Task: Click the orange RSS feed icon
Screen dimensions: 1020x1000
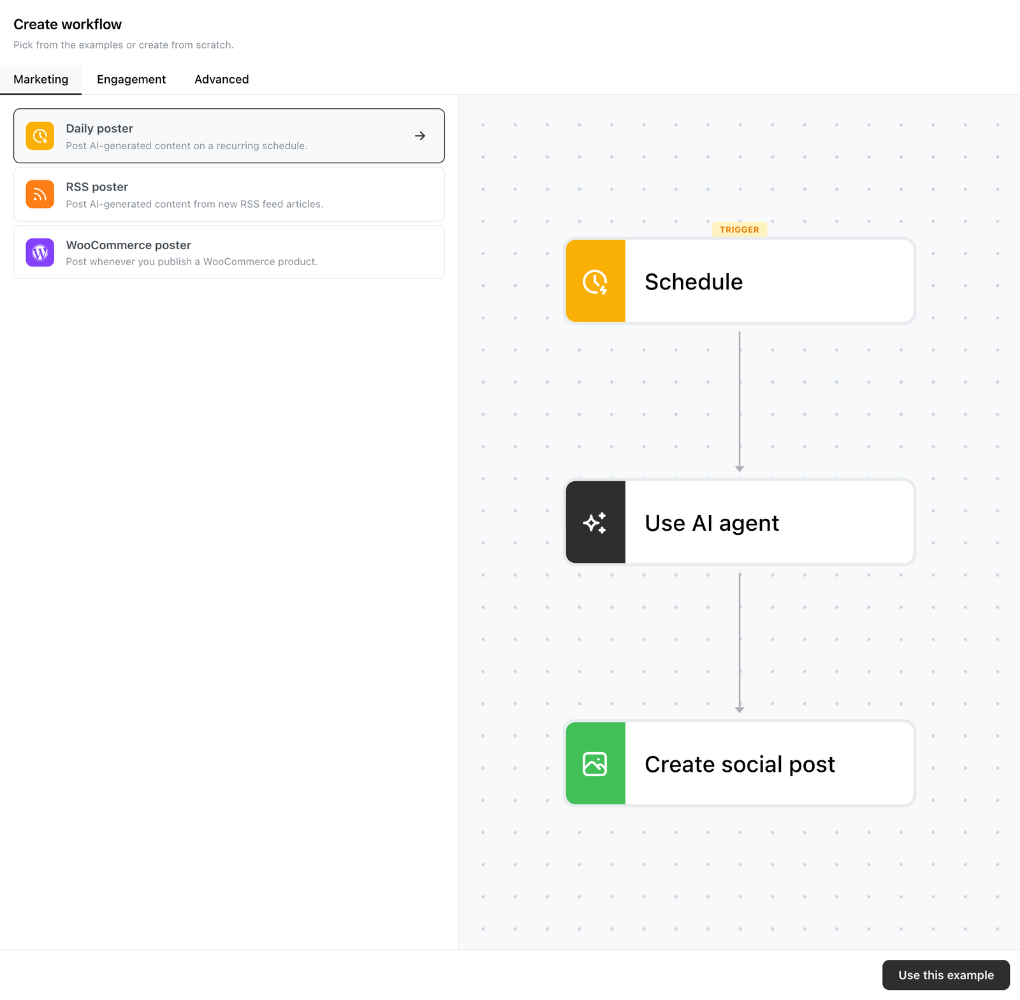Action: [x=40, y=194]
